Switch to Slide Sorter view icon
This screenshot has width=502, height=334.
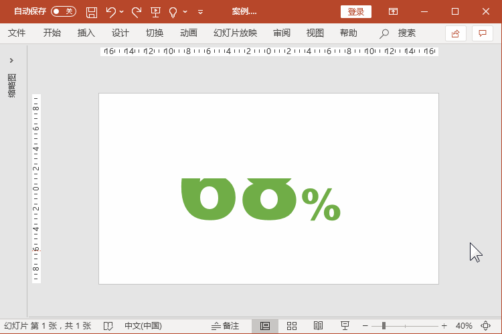point(292,326)
